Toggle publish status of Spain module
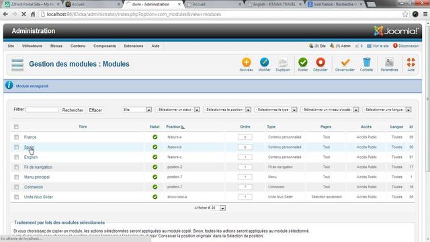This screenshot has width=430, height=242. 155,147
